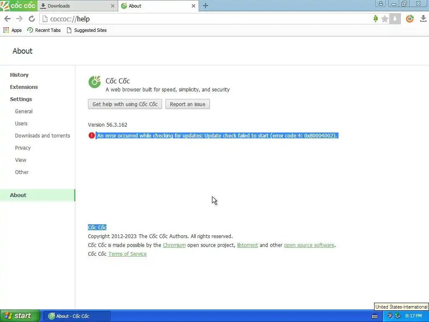The height and width of the screenshot is (322, 429).
Task: Open the Apps grid shortcut
Action: [x=12, y=30]
